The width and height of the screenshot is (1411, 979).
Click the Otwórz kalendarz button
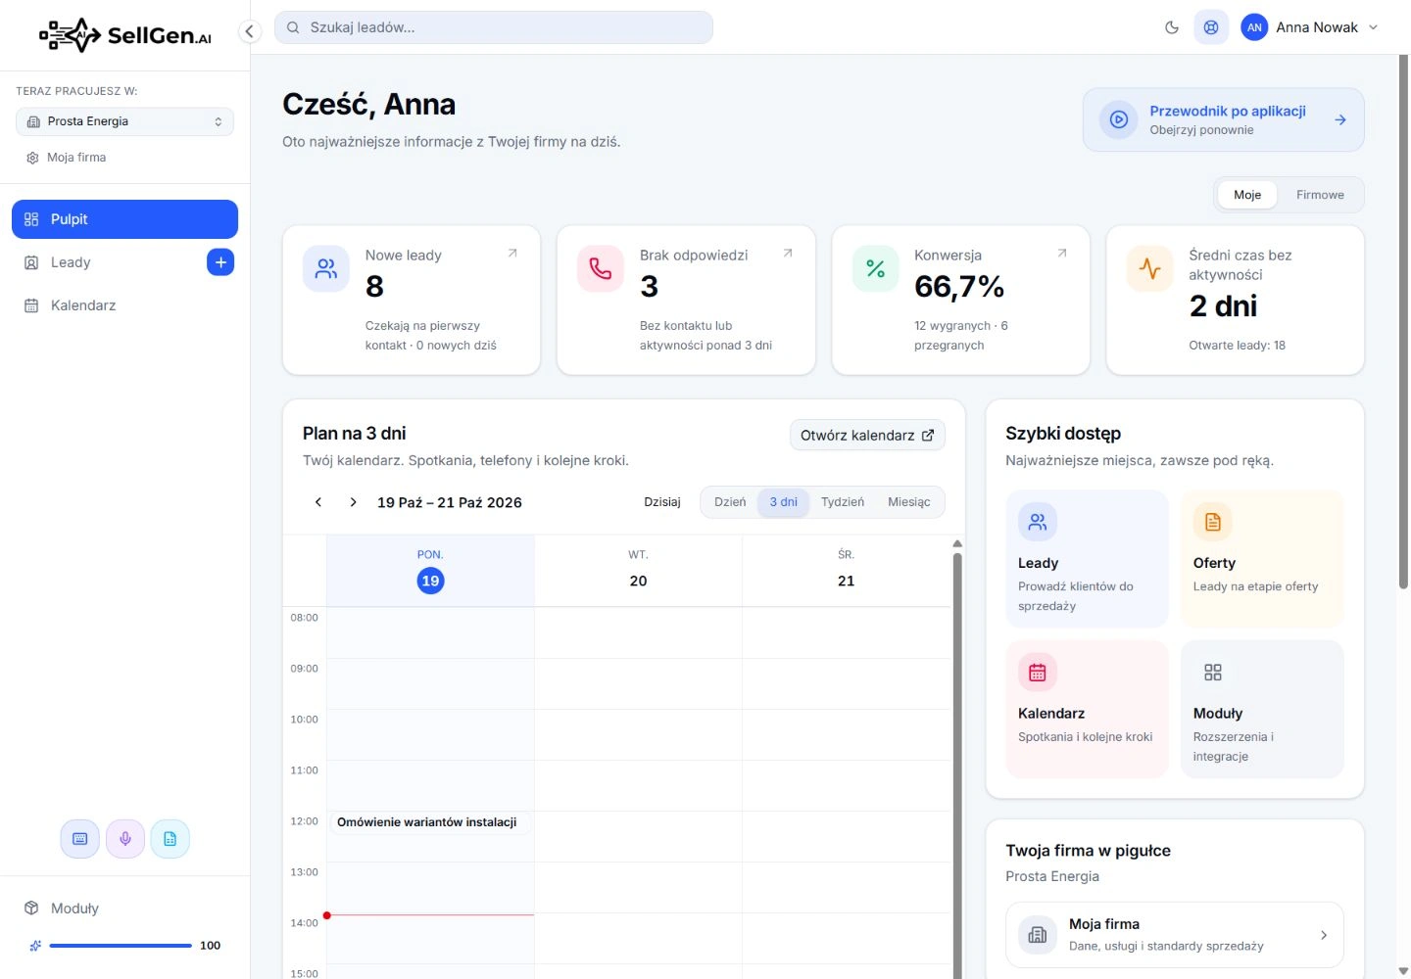coord(867,436)
